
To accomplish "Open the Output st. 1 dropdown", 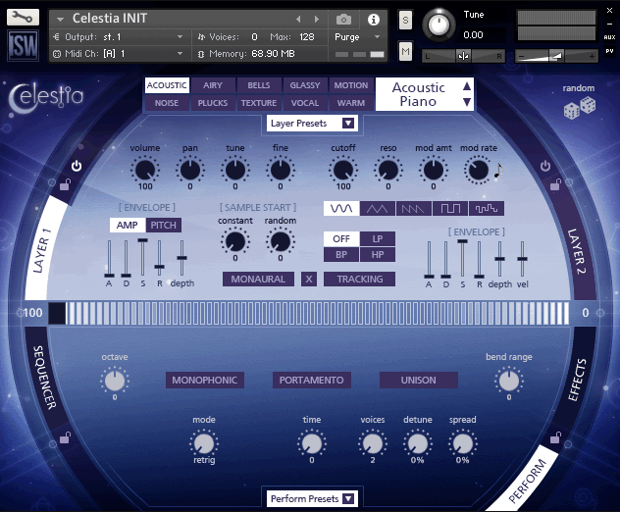I will point(119,37).
